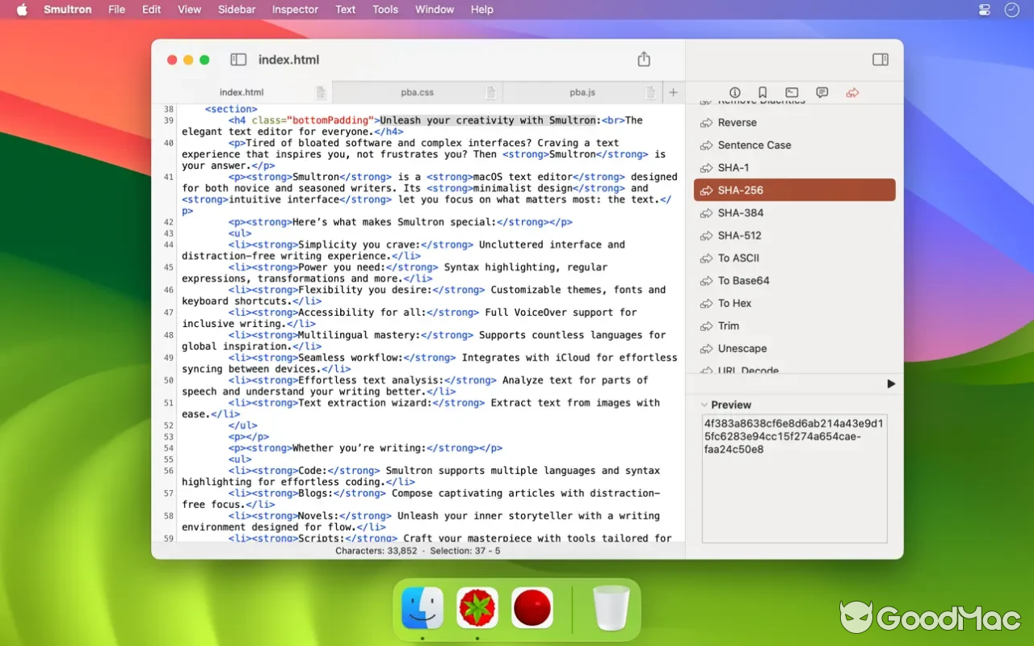1034x646 pixels.
Task: Click inside the Preview hash output field
Action: [x=794, y=476]
